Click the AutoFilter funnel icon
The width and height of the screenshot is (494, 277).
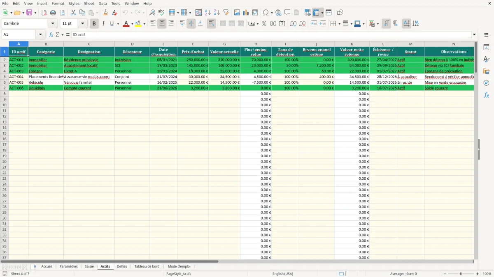tap(226, 13)
